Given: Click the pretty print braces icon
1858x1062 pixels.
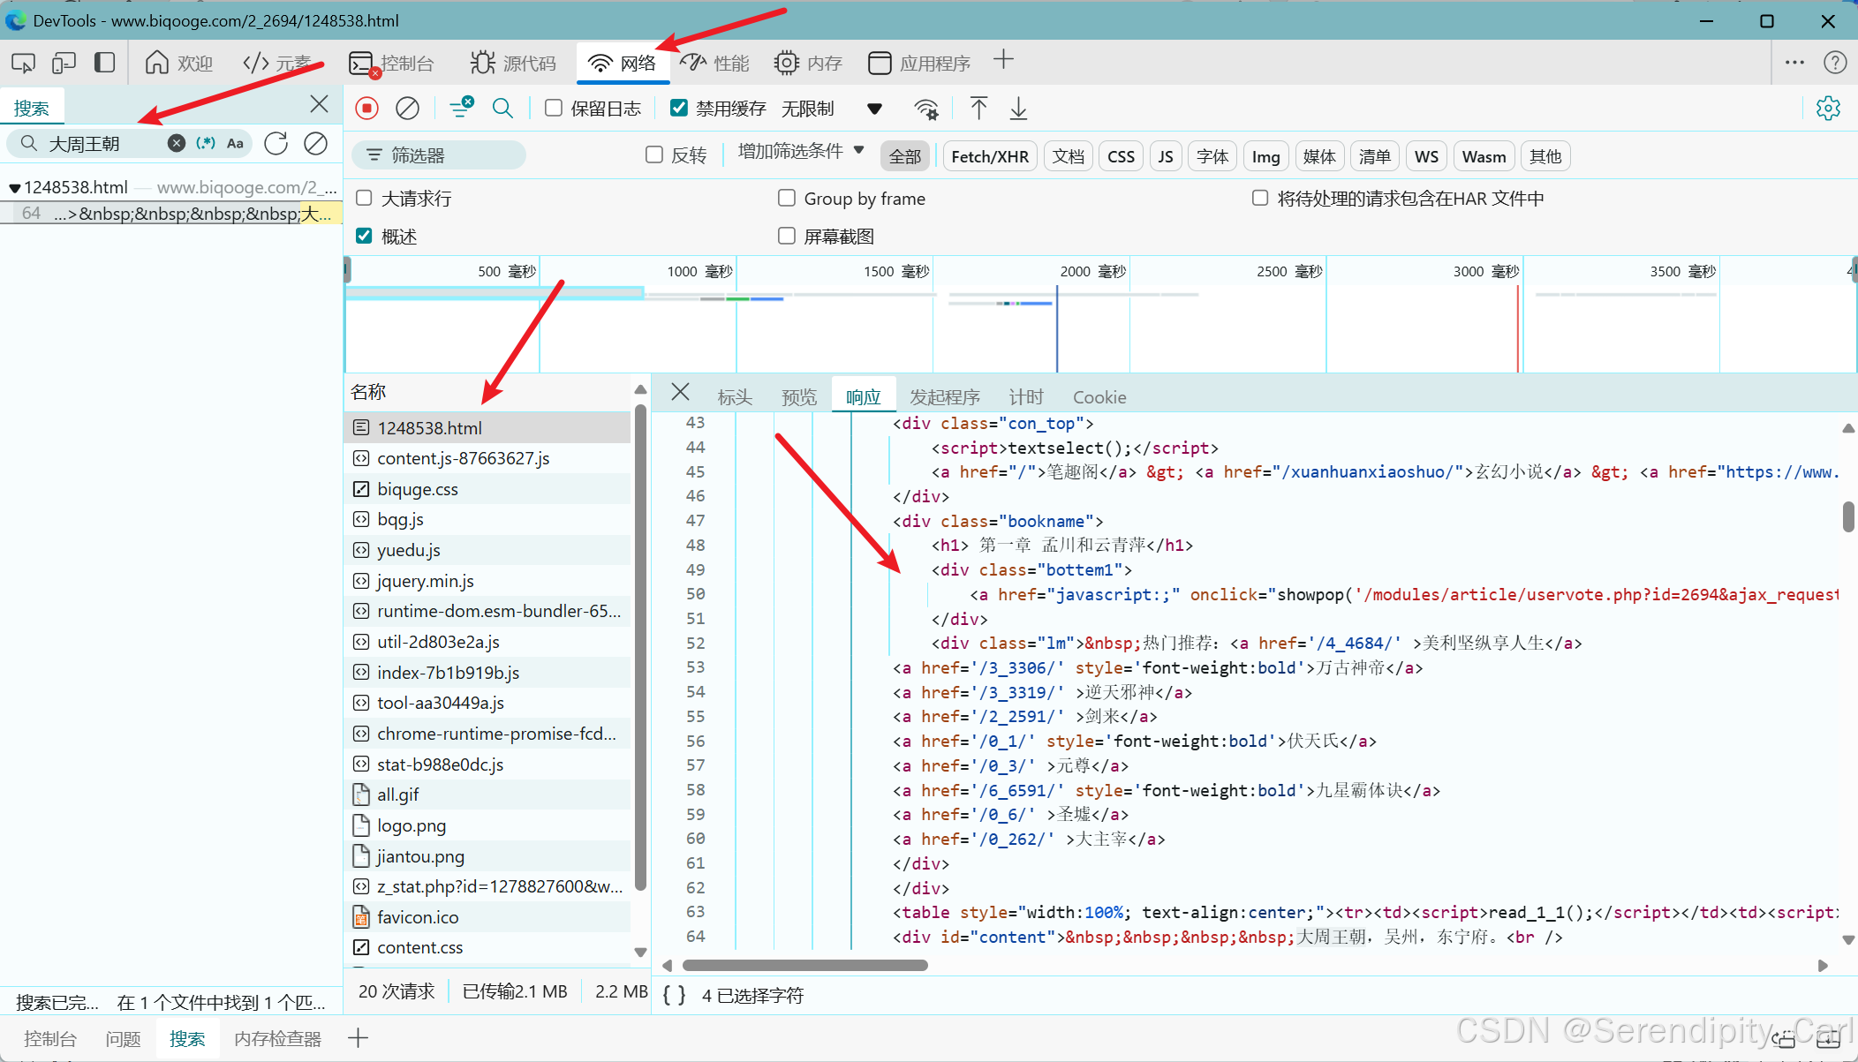Looking at the screenshot, I should coord(674,995).
